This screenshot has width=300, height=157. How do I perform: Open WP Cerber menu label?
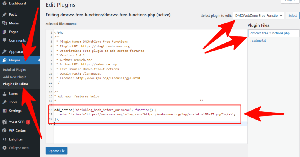pyautogui.click(x=17, y=130)
